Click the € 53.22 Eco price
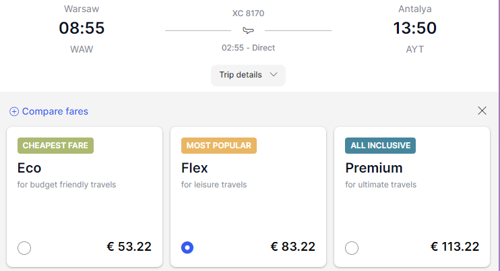The height and width of the screenshot is (271, 500). pos(129,247)
